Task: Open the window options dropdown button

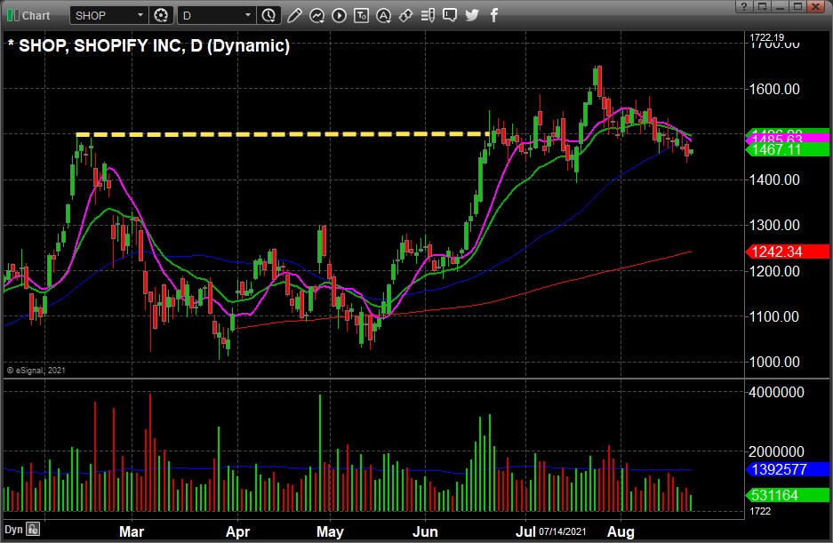Action: 762,6
